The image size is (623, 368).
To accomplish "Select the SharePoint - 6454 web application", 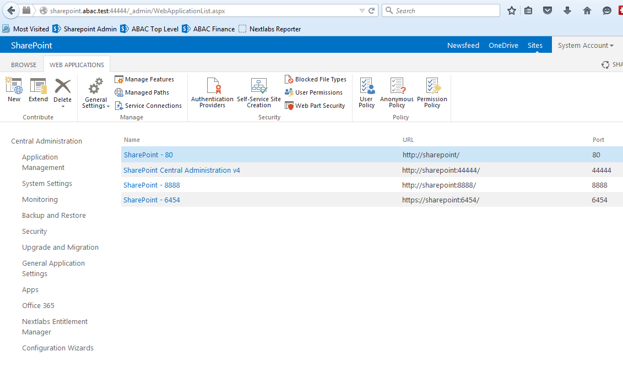I will tap(151, 200).
